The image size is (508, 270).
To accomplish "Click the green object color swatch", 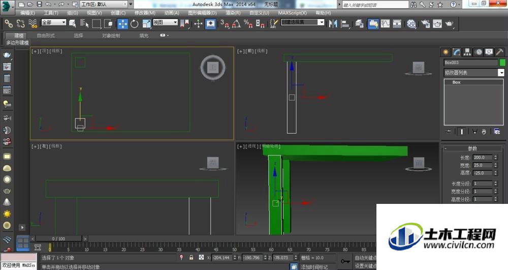I will point(502,63).
